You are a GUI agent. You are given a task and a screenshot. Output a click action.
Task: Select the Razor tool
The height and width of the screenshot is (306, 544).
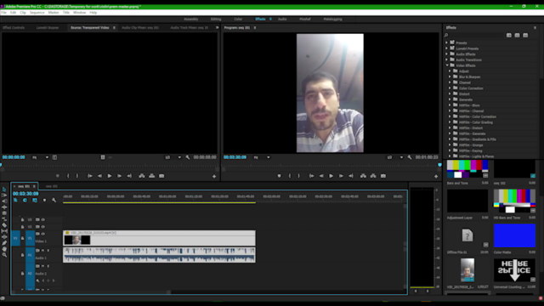pos(4,225)
